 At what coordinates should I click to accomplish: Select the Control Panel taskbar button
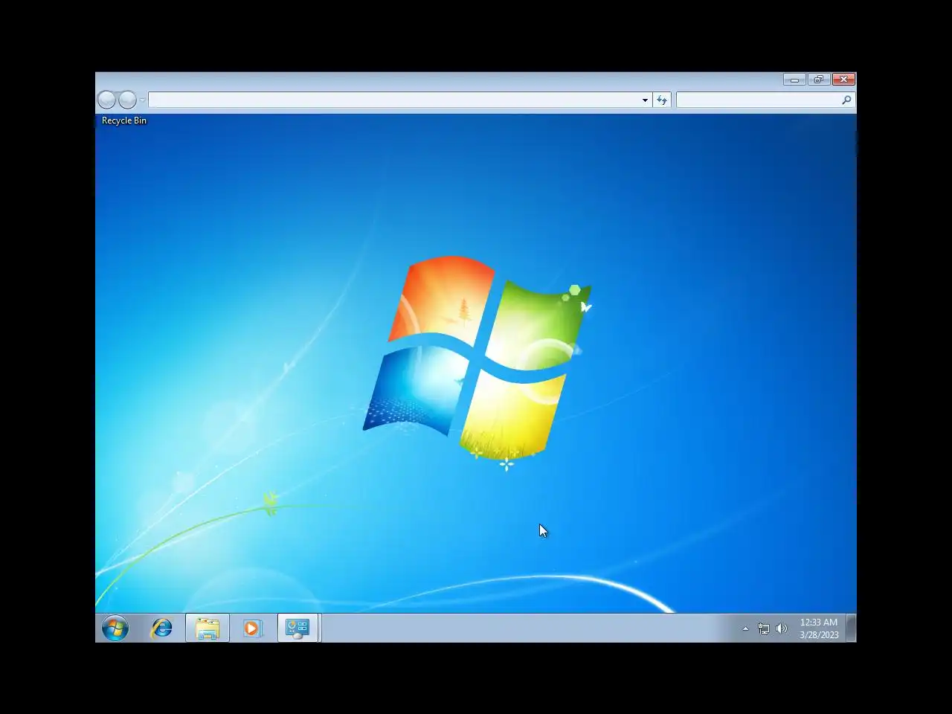[297, 628]
